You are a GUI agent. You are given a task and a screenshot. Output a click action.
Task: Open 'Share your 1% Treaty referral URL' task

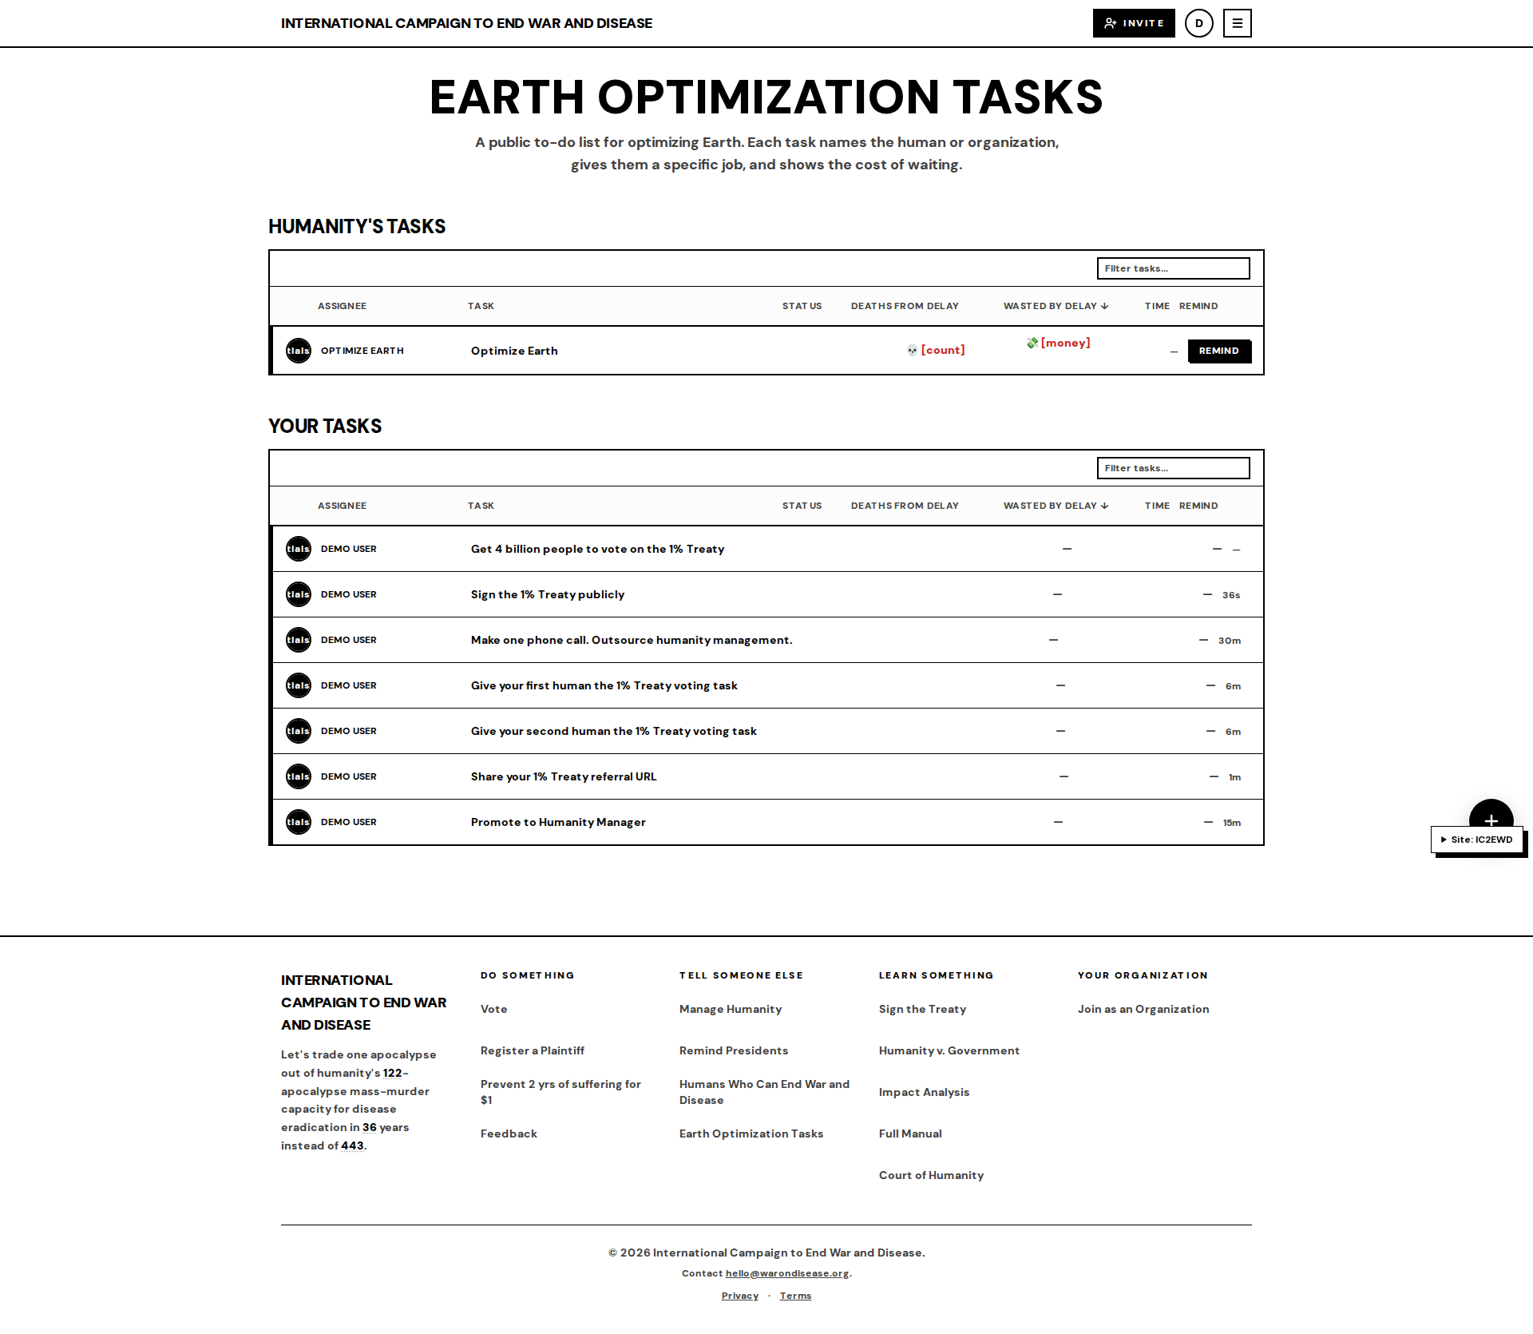(x=564, y=776)
